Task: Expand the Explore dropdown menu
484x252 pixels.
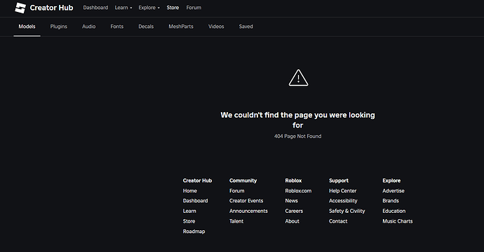Action: click(149, 8)
